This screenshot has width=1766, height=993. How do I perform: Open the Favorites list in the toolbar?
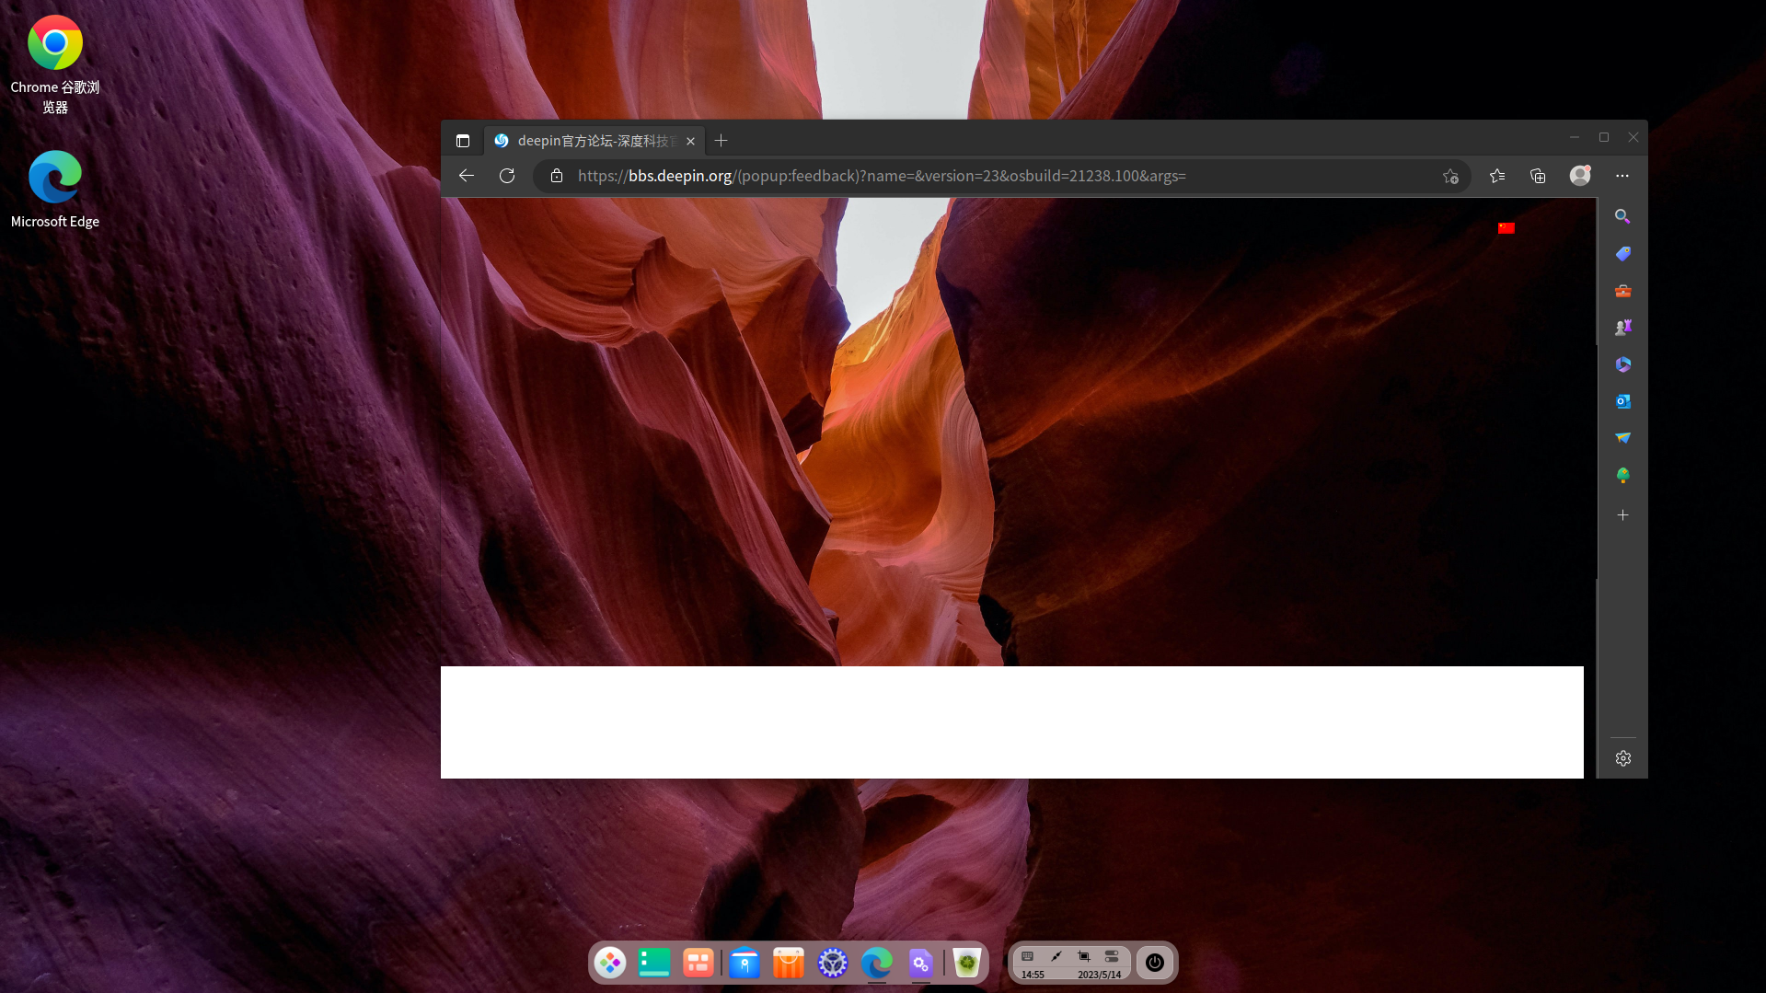pos(1497,176)
